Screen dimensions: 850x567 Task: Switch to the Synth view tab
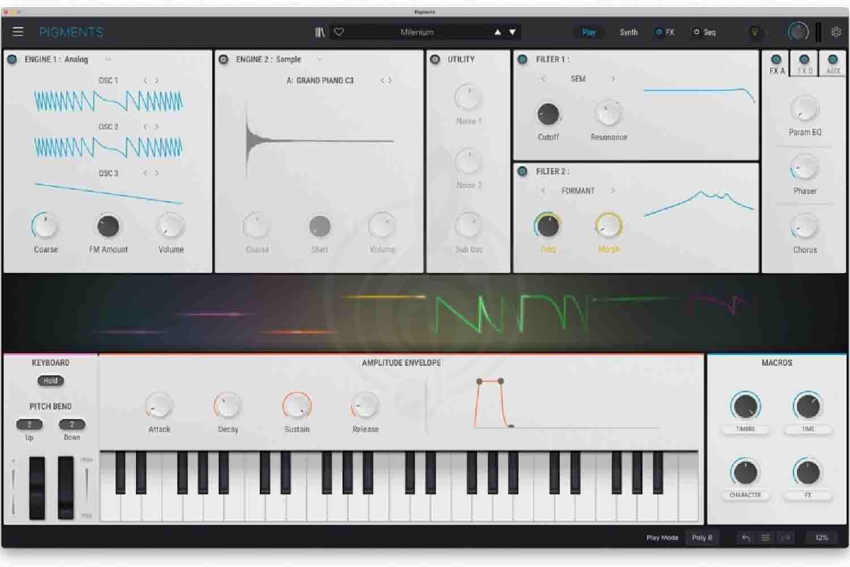628,32
